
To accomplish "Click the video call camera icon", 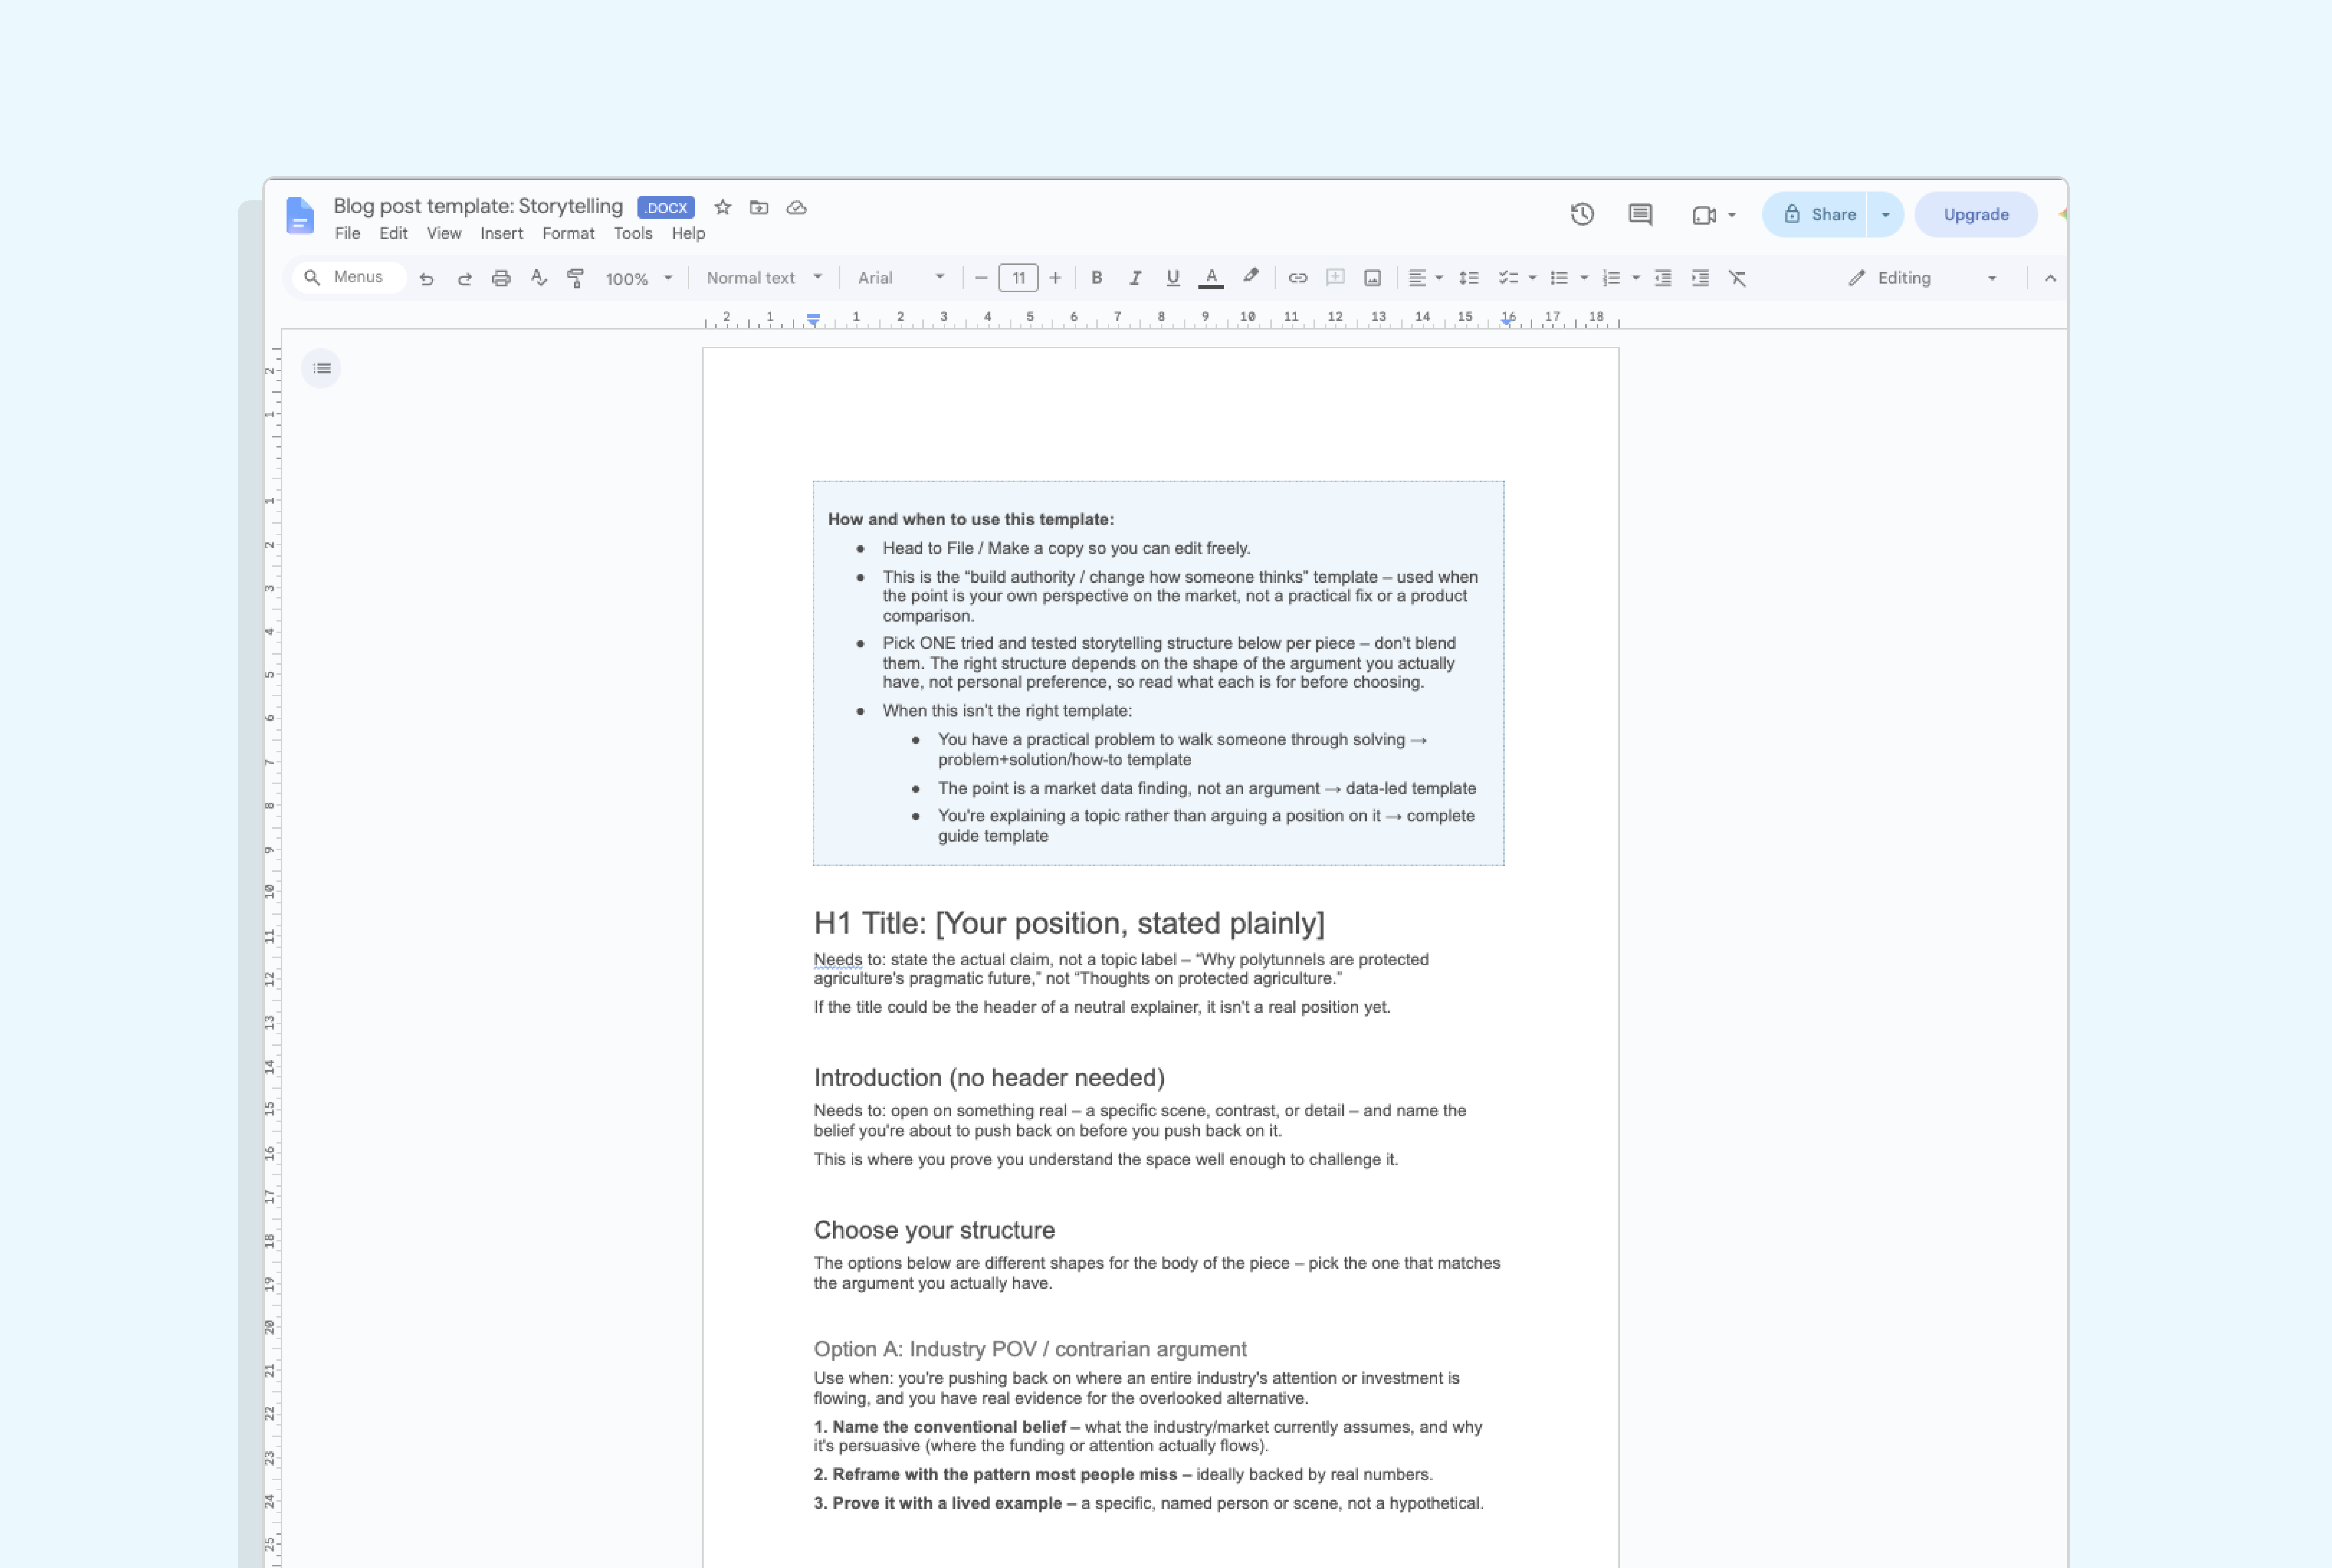I will coord(1704,215).
